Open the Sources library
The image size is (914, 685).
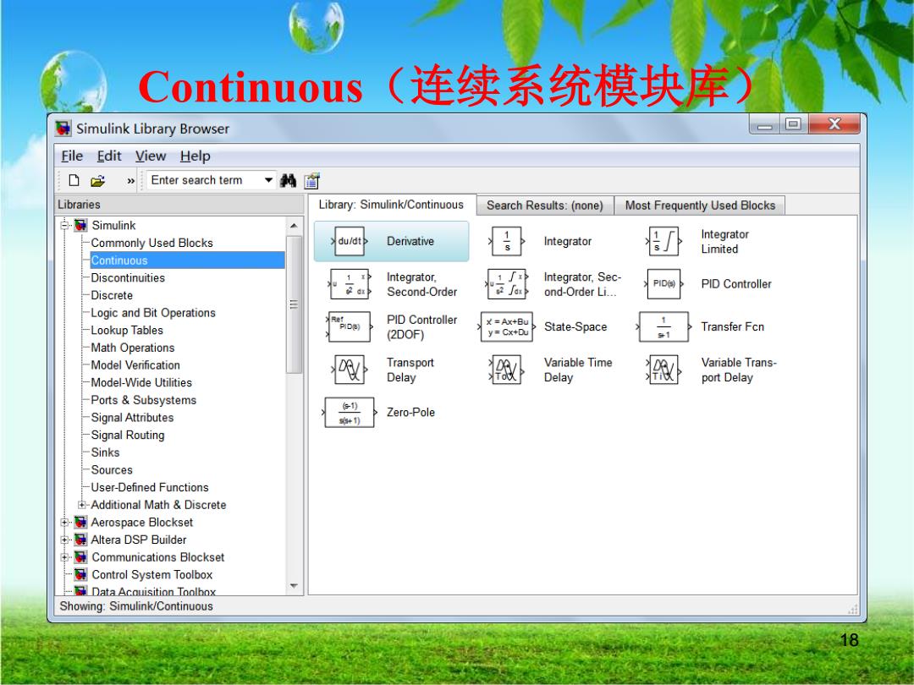point(112,470)
